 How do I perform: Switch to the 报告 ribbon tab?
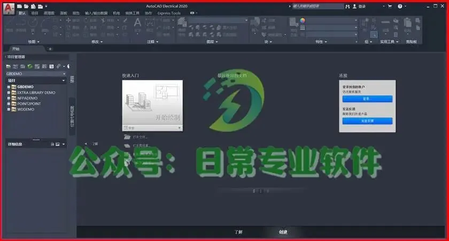(x=76, y=13)
